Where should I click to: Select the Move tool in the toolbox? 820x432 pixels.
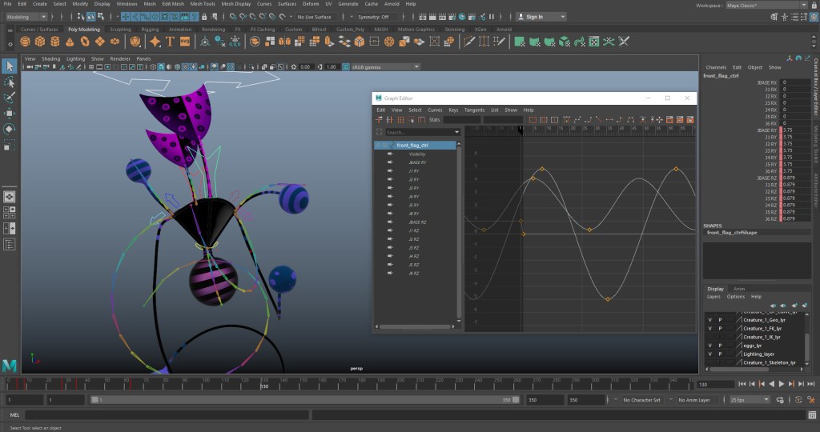point(10,114)
